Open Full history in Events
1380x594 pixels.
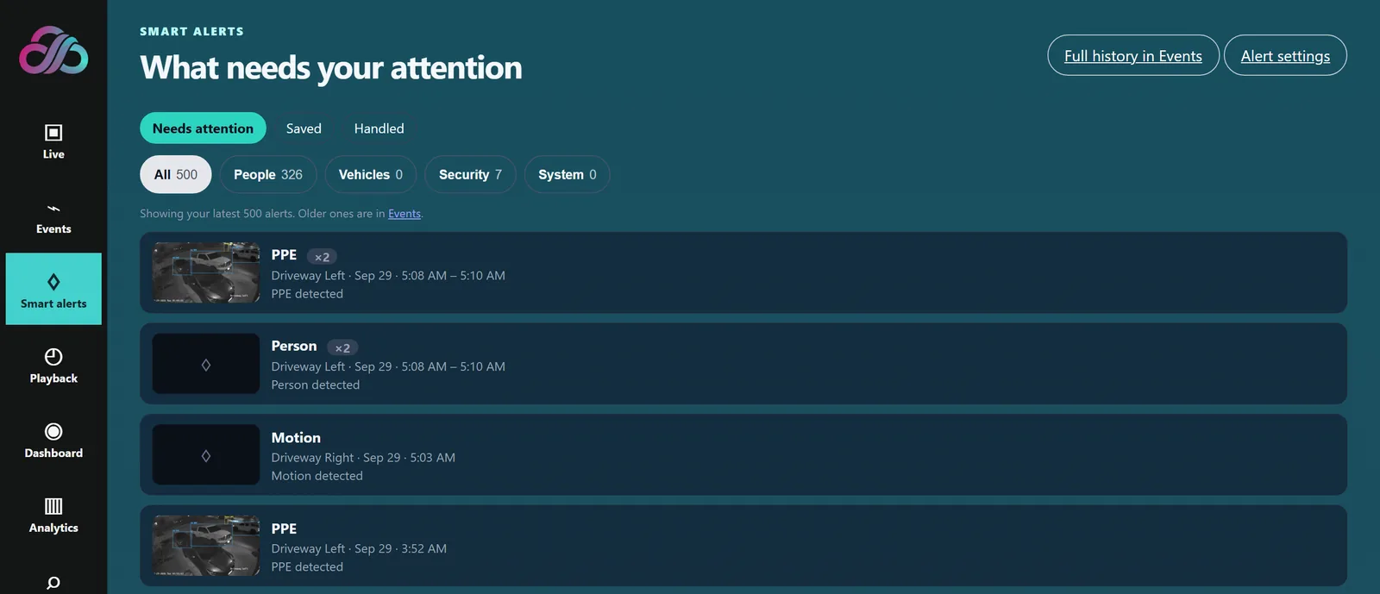coord(1133,55)
